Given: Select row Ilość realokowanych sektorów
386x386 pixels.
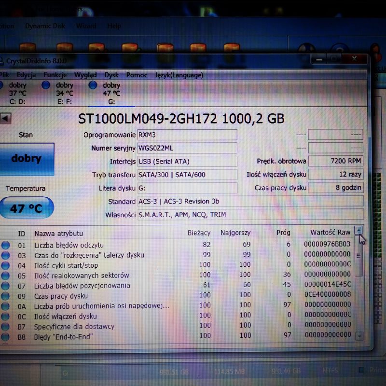Looking at the screenshot, I should (x=177, y=275).
